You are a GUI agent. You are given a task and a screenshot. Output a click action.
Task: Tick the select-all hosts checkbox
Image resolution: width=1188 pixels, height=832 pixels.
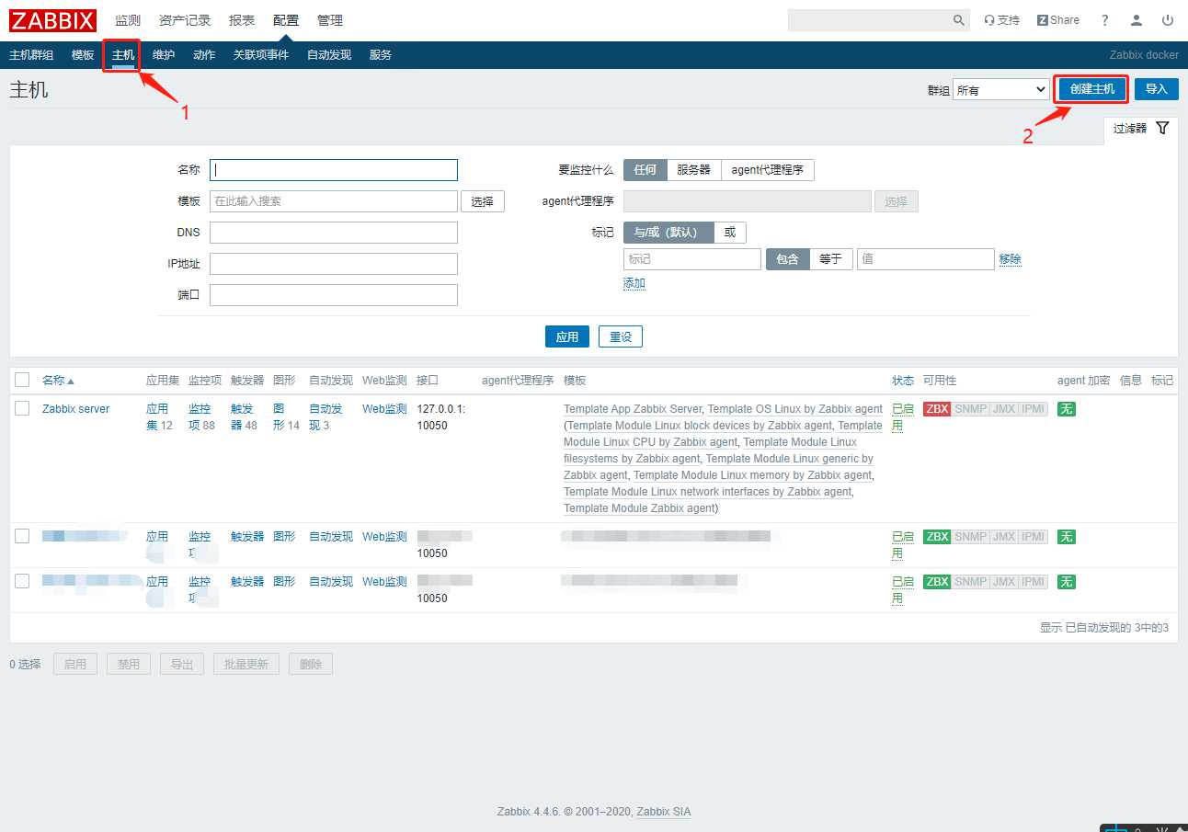point(22,380)
